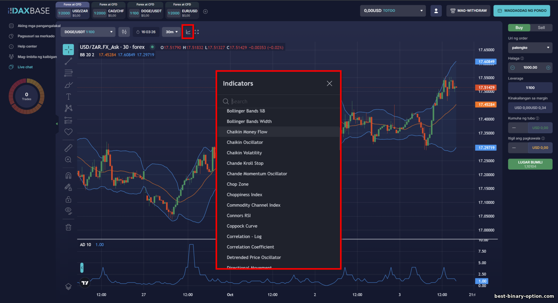The image size is (558, 303).
Task: Hide all drawings with eye icon
Action: pyautogui.click(x=68, y=211)
